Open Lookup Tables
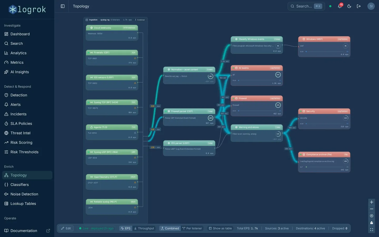Image resolution: width=379 pixels, height=237 pixels. (x=27, y=204)
